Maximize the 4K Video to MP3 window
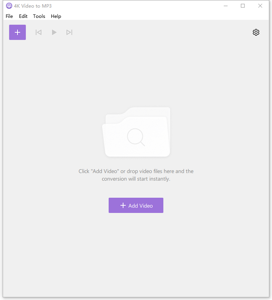The width and height of the screenshot is (272, 300). pyautogui.click(x=243, y=6)
